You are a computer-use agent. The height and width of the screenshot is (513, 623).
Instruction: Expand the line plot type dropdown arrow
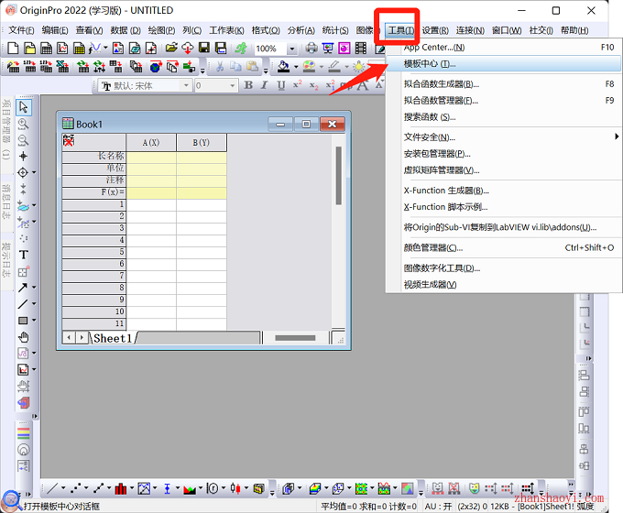coord(63,488)
